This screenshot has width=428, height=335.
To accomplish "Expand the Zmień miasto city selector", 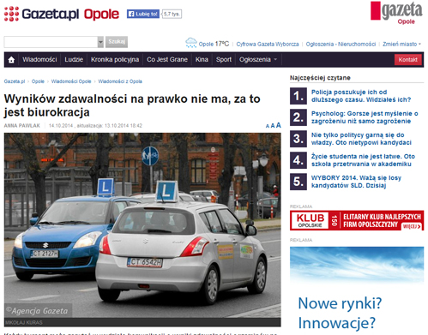I will 401,44.
